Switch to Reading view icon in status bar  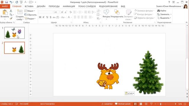click(x=146, y=104)
